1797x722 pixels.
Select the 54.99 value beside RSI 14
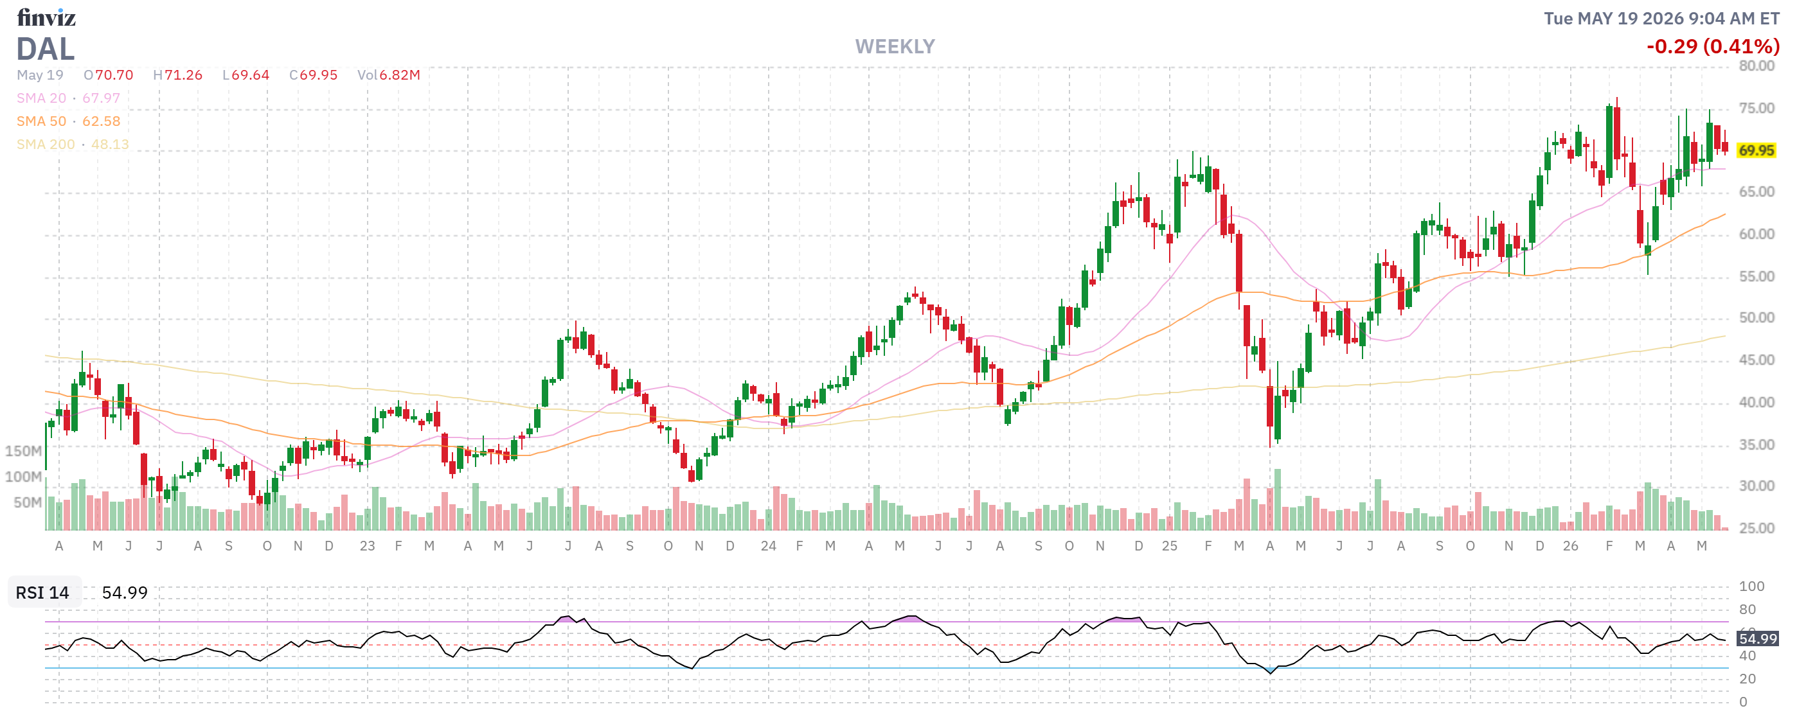(x=125, y=593)
